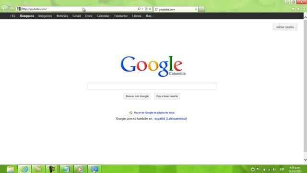Image resolution: width=307 pixels, height=173 pixels.
Task: Open a new tab with the blank tab button
Action: point(201,9)
